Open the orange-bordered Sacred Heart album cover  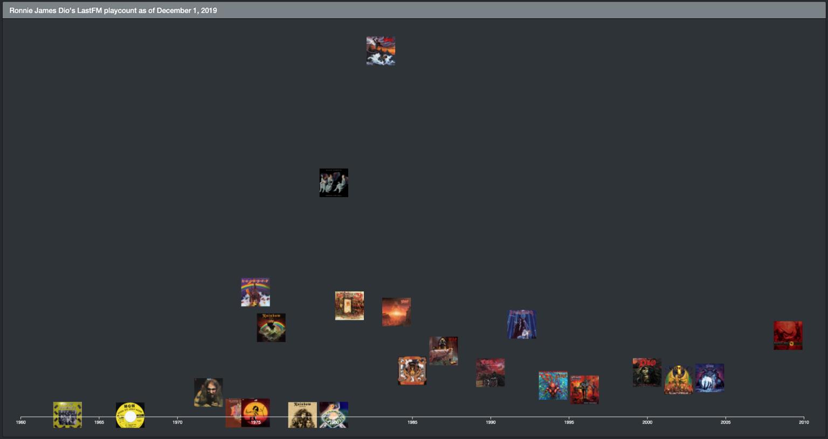412,371
